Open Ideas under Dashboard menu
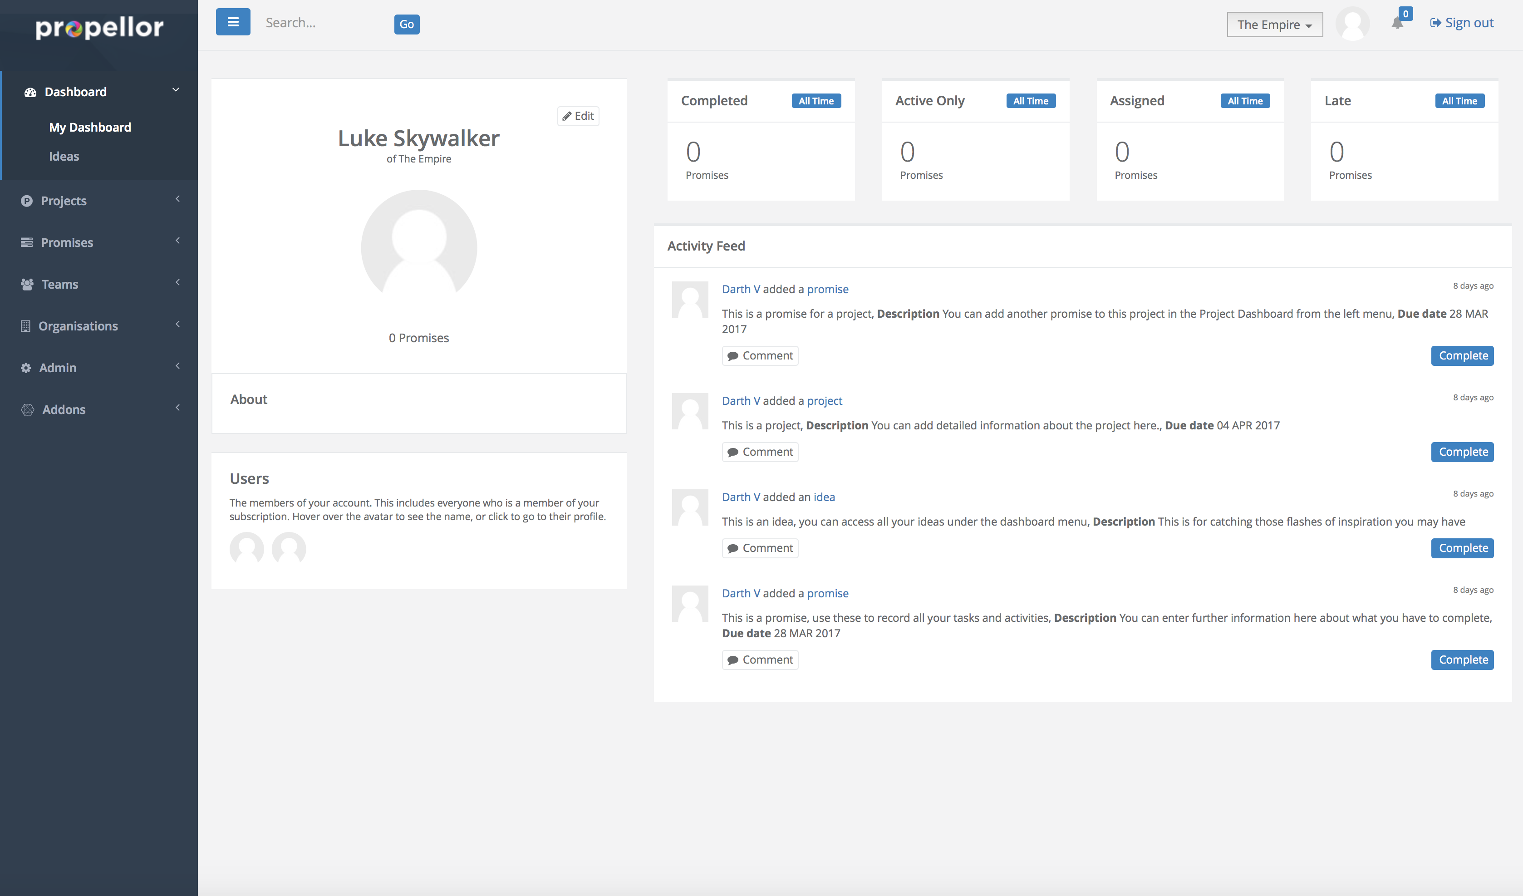This screenshot has height=896, width=1523. pos(64,157)
